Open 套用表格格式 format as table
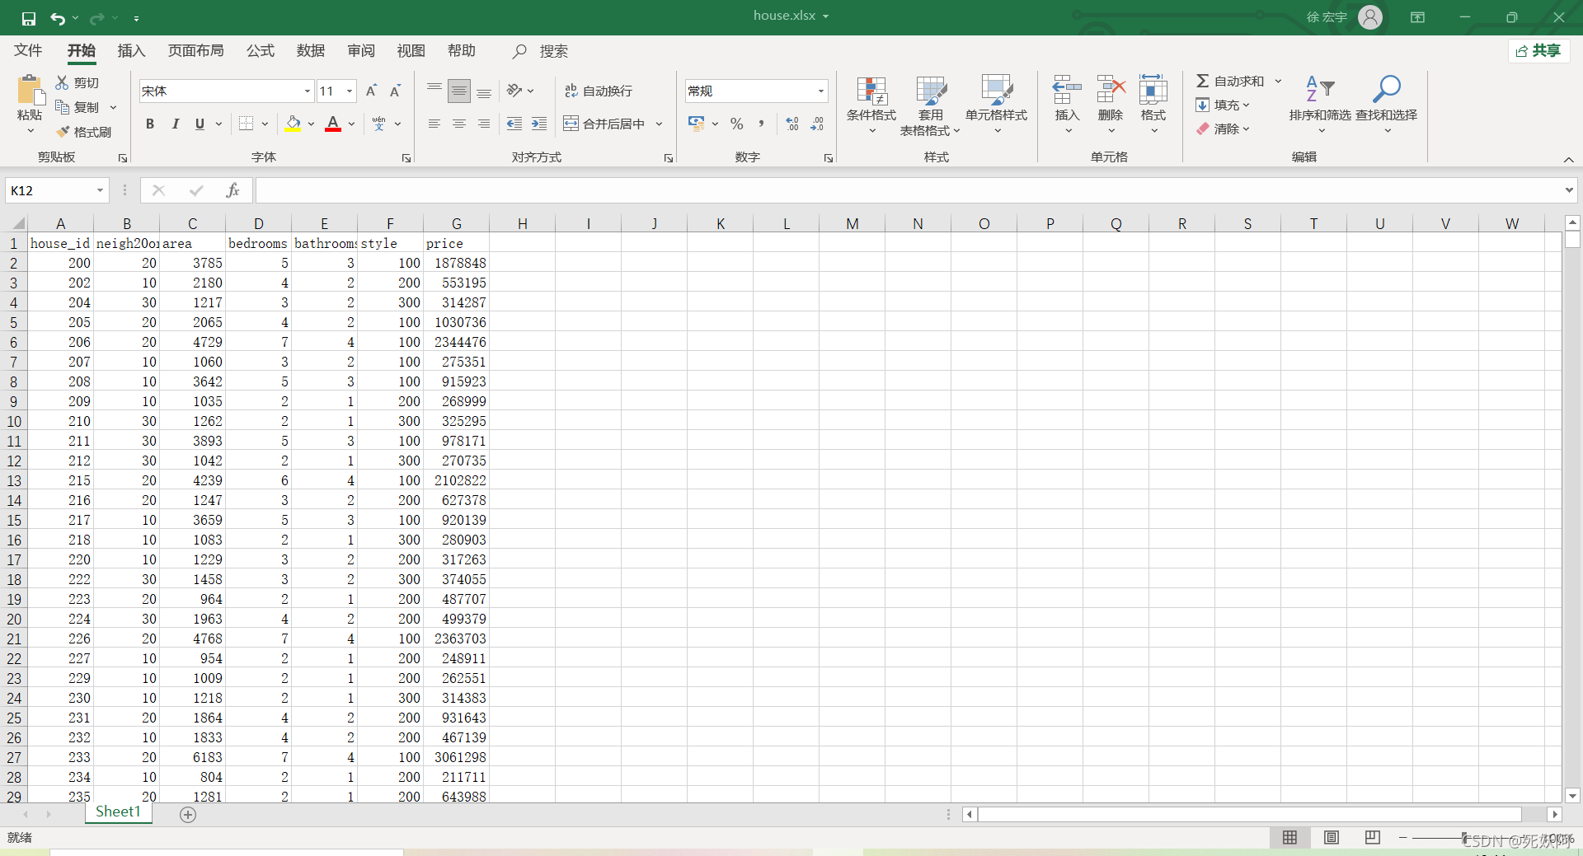The image size is (1583, 856). [930, 105]
